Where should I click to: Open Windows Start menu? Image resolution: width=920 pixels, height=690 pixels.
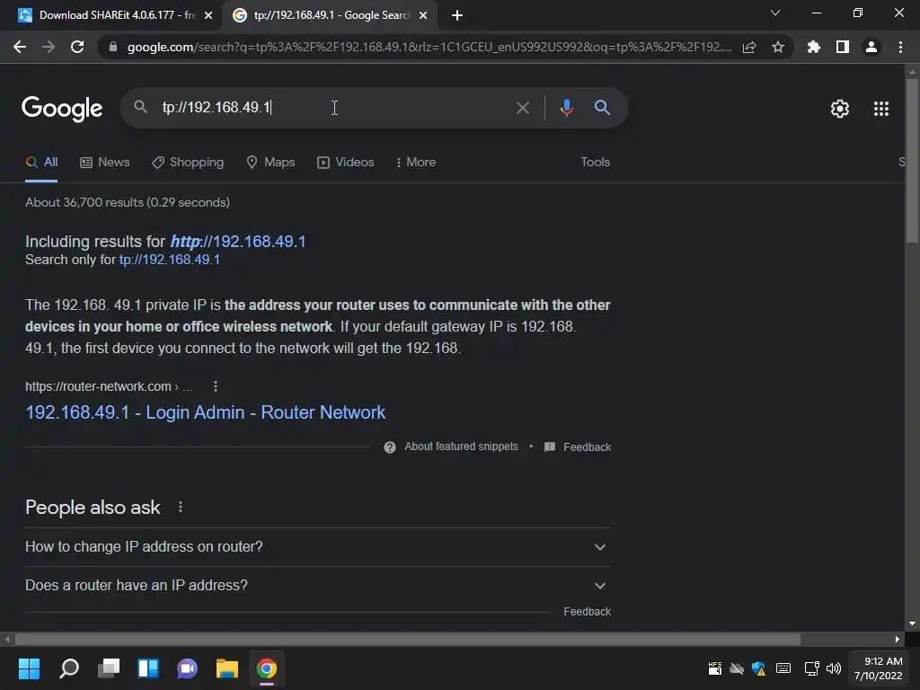29,668
